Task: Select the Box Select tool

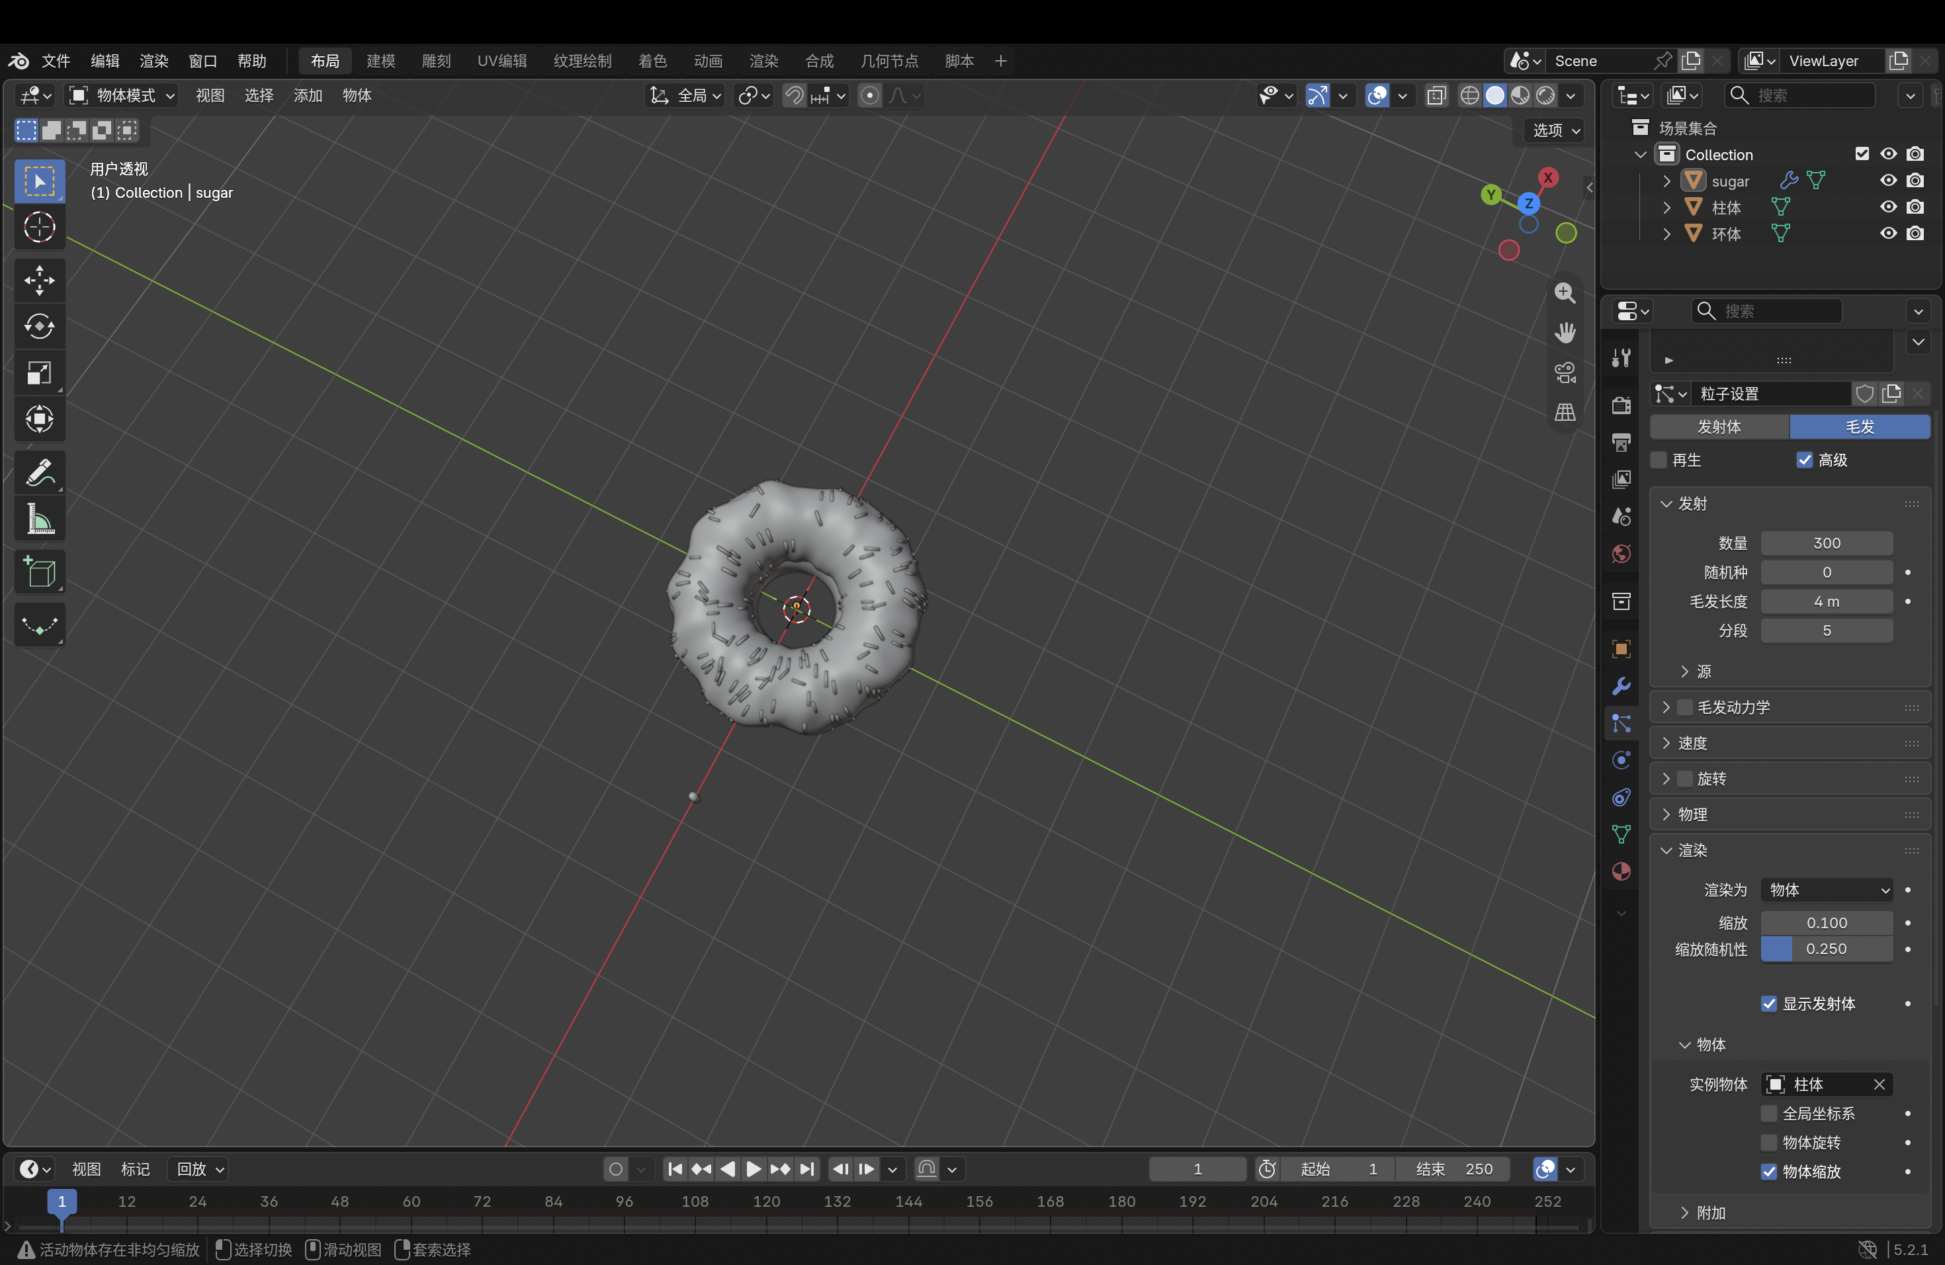Action: coord(39,181)
